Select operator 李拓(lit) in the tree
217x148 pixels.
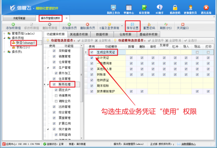click(23, 47)
